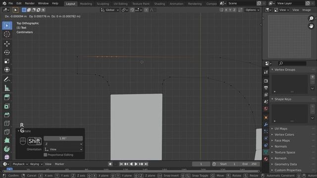Choose the Measure tool
This screenshot has width=317, height=178.
tap(7, 88)
